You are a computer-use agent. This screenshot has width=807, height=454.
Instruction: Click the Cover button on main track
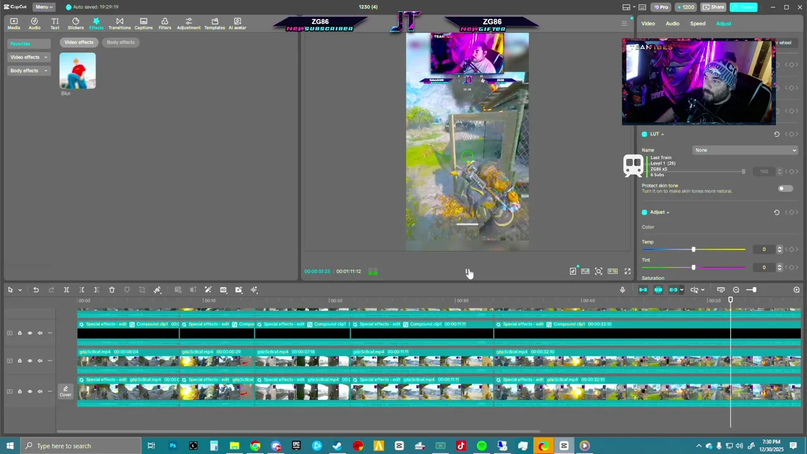coord(66,392)
